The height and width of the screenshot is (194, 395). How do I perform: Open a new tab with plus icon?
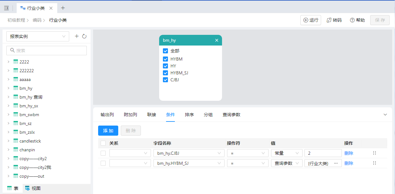63,8
